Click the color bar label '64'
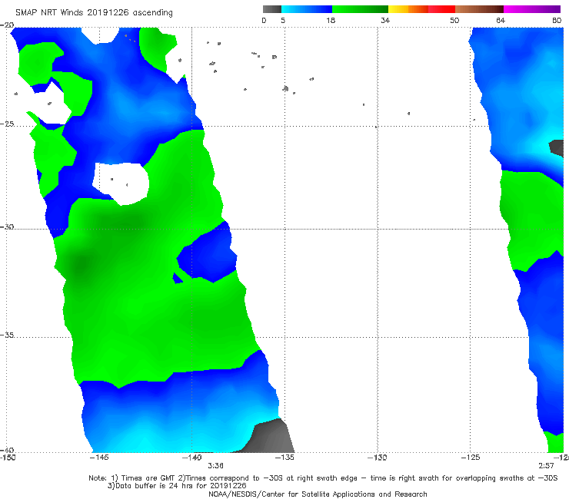 coord(501,20)
